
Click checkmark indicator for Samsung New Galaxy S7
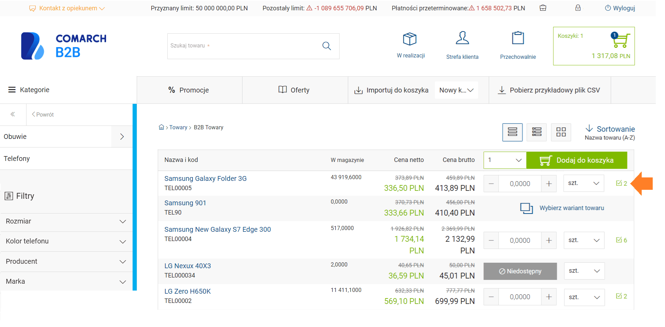[x=622, y=240]
